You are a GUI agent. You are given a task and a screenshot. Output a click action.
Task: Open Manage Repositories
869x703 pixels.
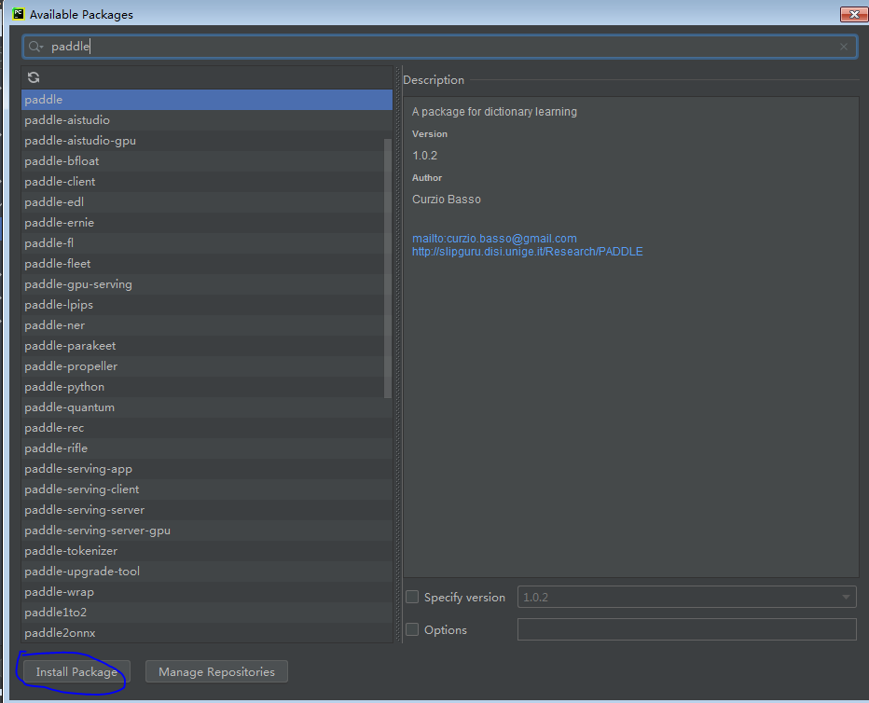(x=216, y=671)
